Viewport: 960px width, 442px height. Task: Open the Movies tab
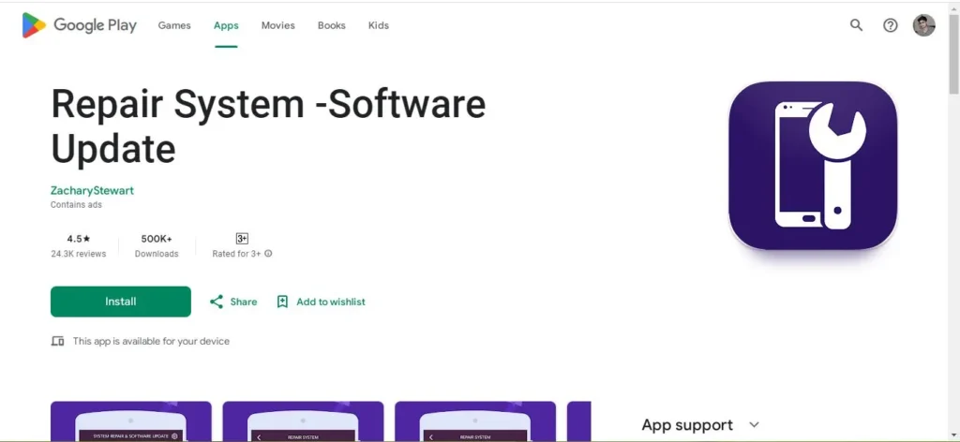point(277,25)
